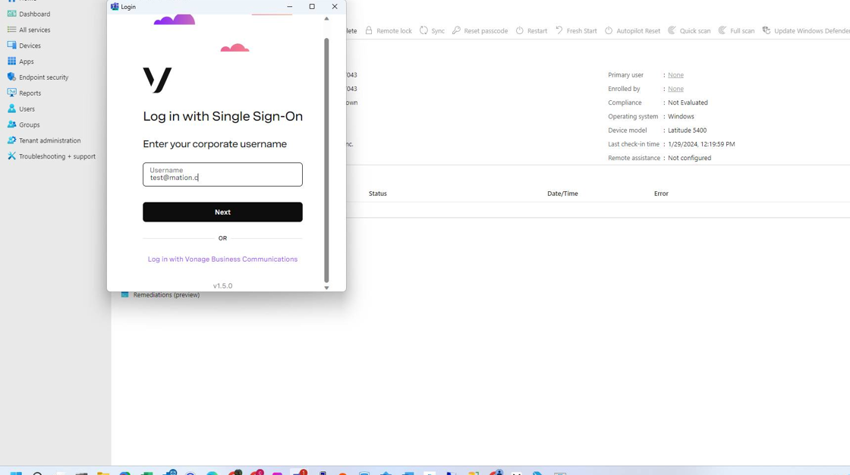This screenshot has width=850, height=475.
Task: Close the Login window
Action: (x=335, y=7)
